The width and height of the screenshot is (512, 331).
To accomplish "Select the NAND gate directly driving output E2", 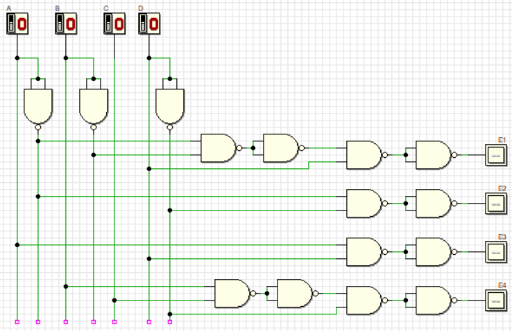I will tap(432, 204).
